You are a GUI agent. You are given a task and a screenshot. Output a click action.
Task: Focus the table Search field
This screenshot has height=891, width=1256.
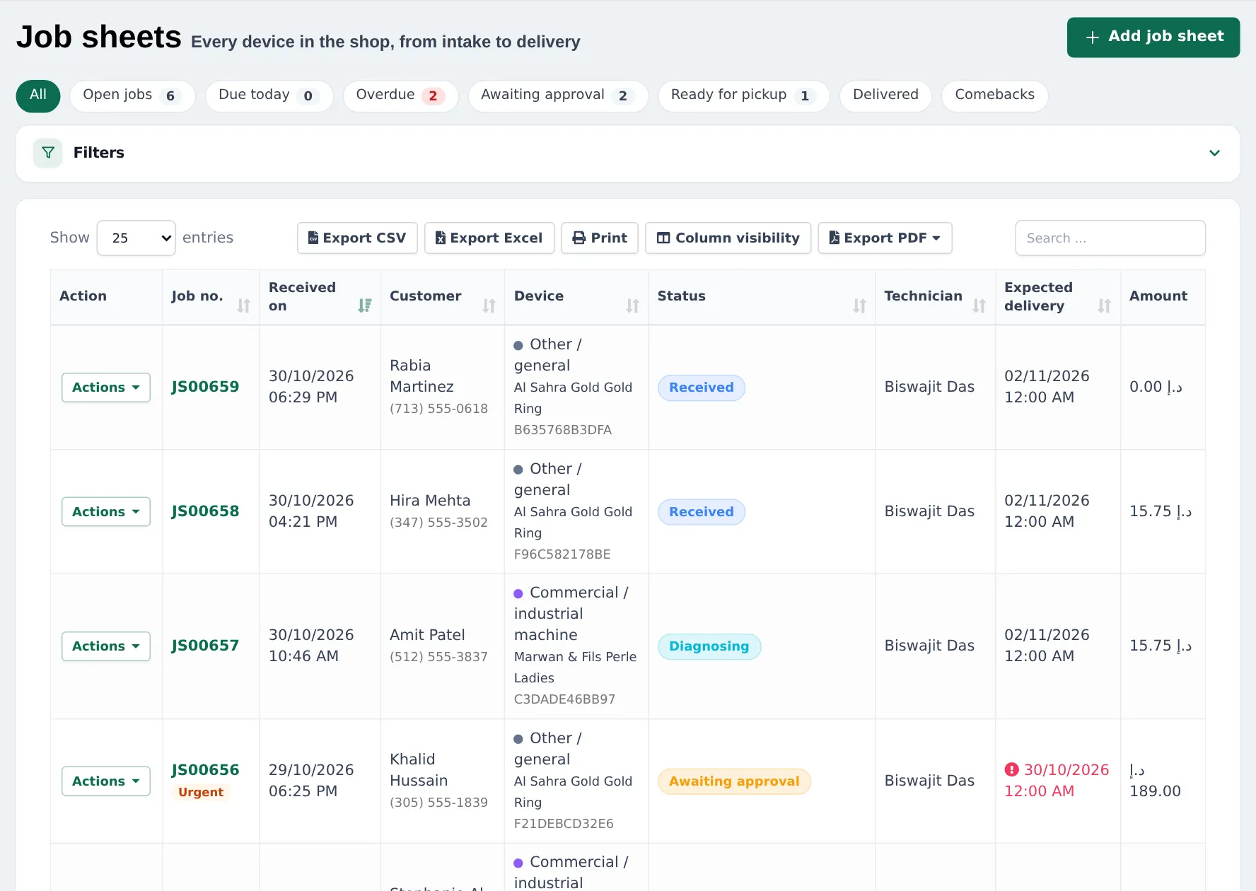point(1110,238)
